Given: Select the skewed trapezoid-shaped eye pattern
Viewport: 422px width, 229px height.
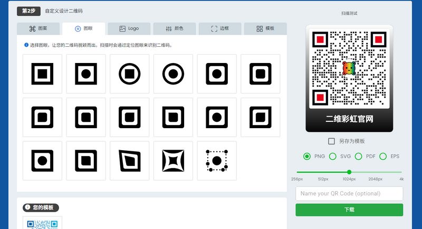Looking at the screenshot, I should point(129,160).
